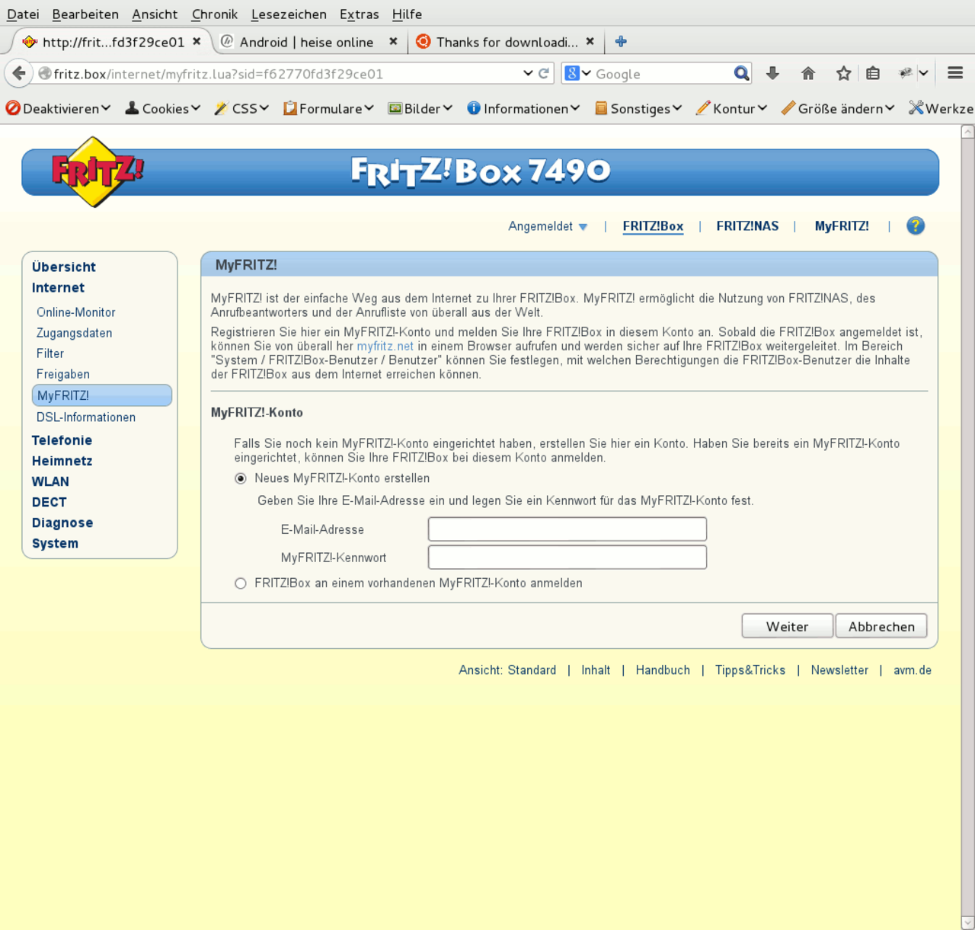Choose search engine via Google icon dropdown

[578, 73]
